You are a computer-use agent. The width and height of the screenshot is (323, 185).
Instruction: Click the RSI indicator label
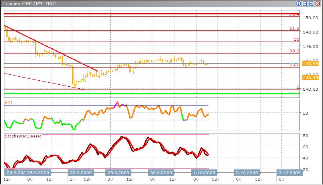(8, 103)
